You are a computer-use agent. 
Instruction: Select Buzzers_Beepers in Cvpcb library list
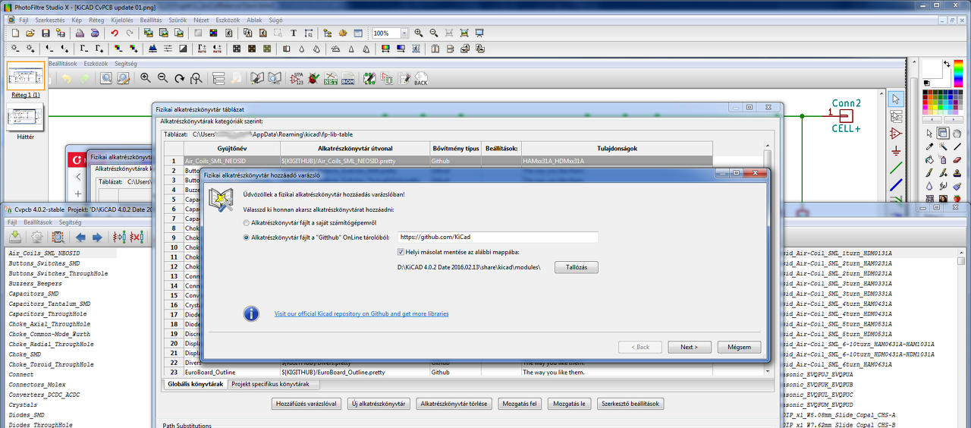tap(37, 283)
